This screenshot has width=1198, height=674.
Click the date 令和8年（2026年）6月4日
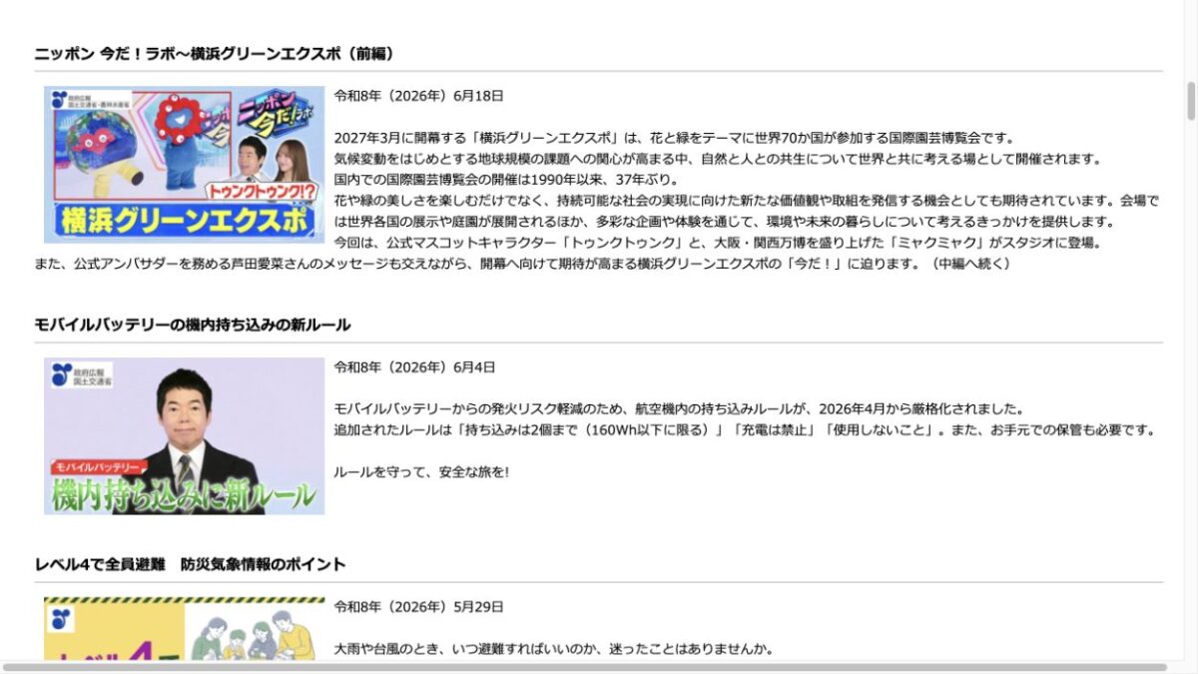[x=415, y=367]
